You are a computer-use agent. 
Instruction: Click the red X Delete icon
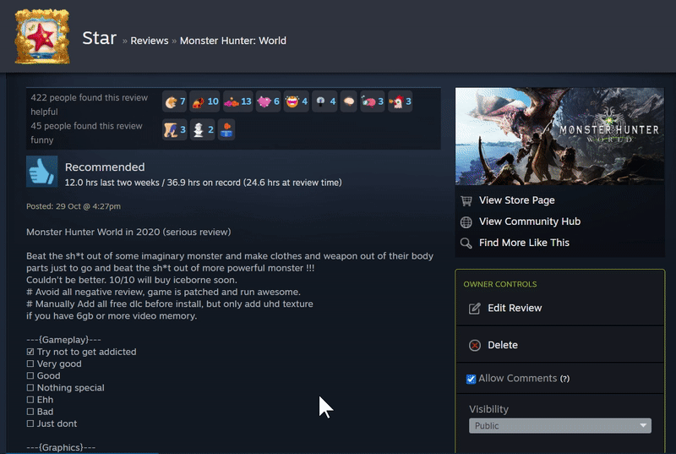(475, 345)
